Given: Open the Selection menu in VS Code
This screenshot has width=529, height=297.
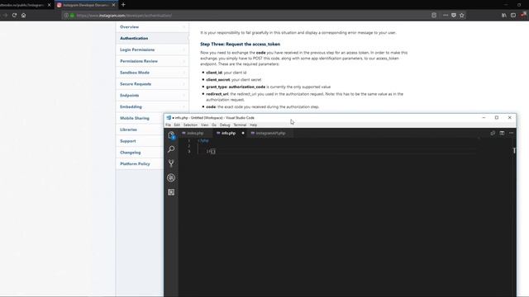Looking at the screenshot, I should (190, 125).
